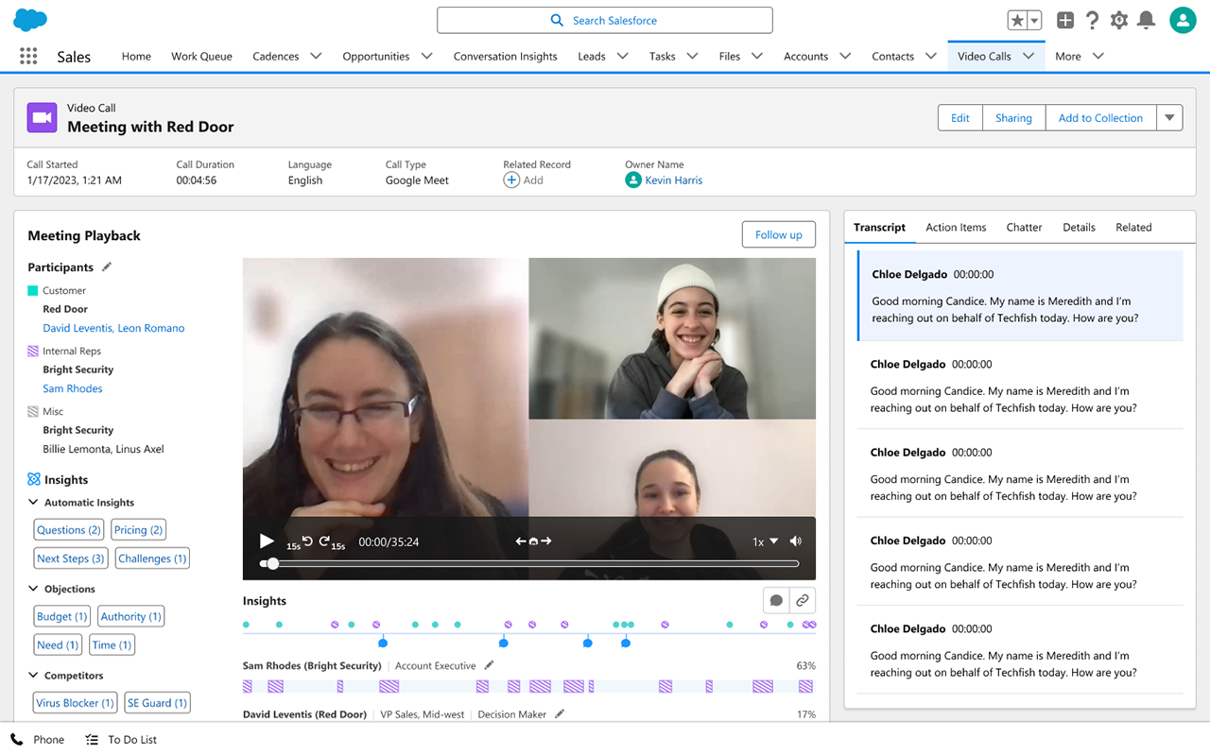Click the Follow up button

click(x=778, y=235)
